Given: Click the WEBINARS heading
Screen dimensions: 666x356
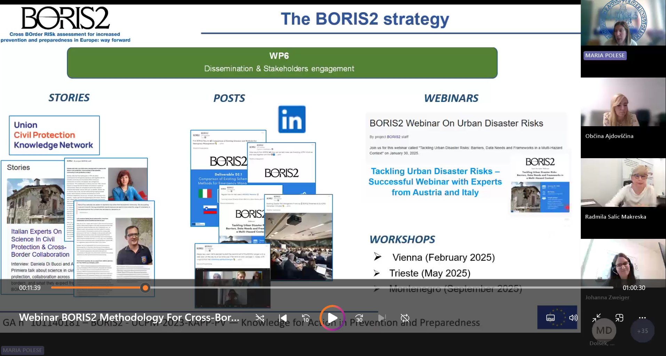Looking at the screenshot, I should click(451, 98).
